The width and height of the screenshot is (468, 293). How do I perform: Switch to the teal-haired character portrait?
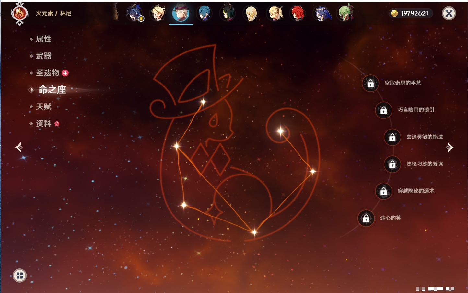204,13
